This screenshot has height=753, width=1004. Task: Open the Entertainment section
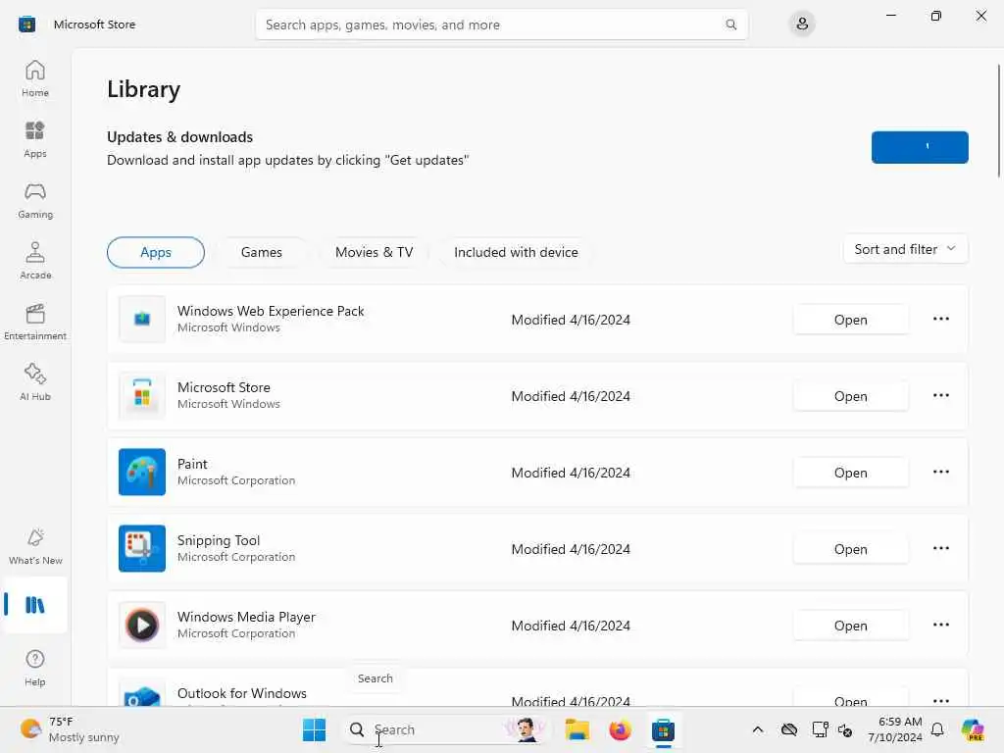tap(35, 322)
